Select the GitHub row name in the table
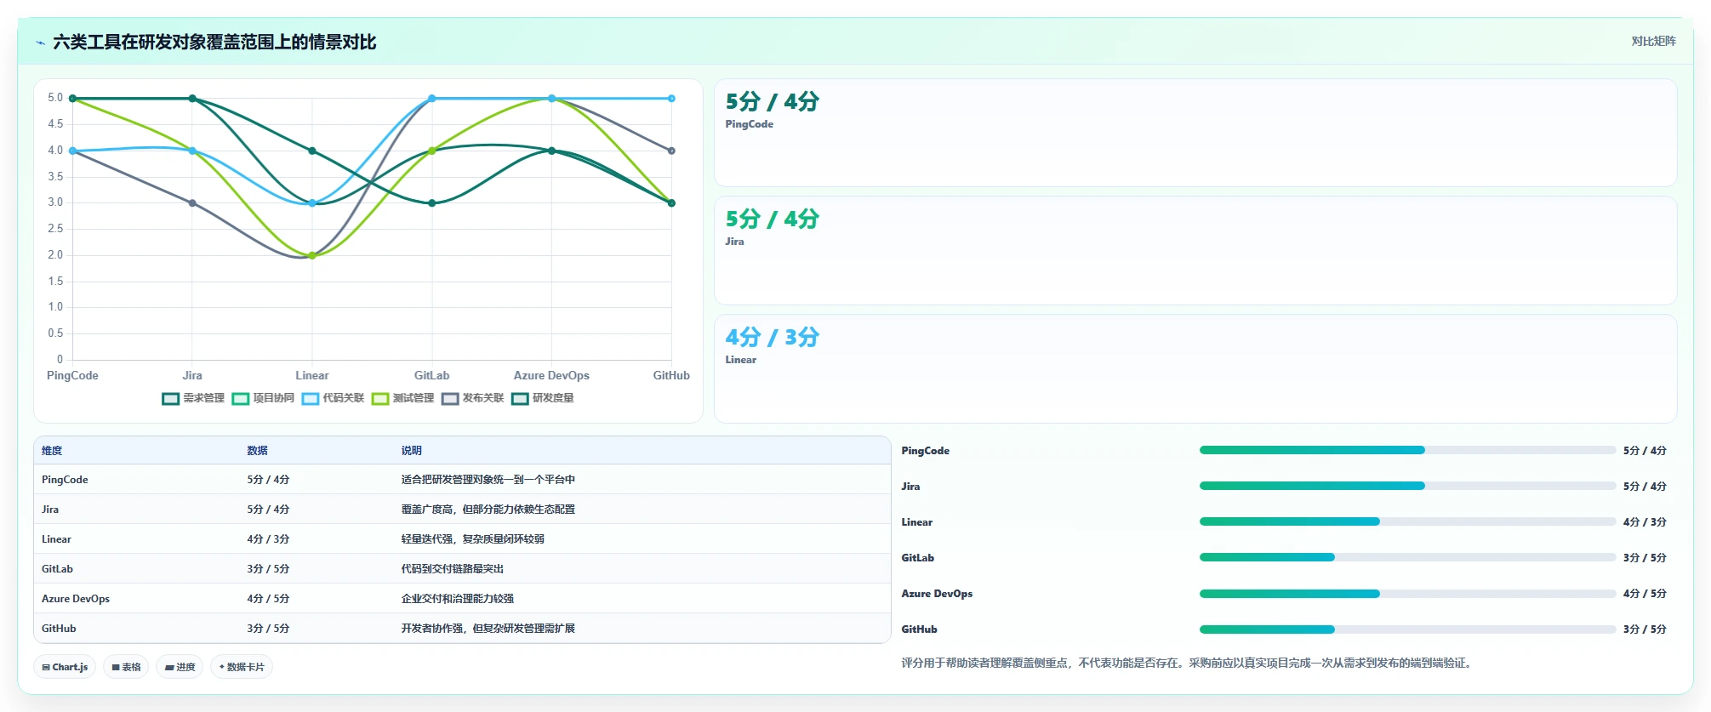This screenshot has width=1711, height=712. coord(59,629)
